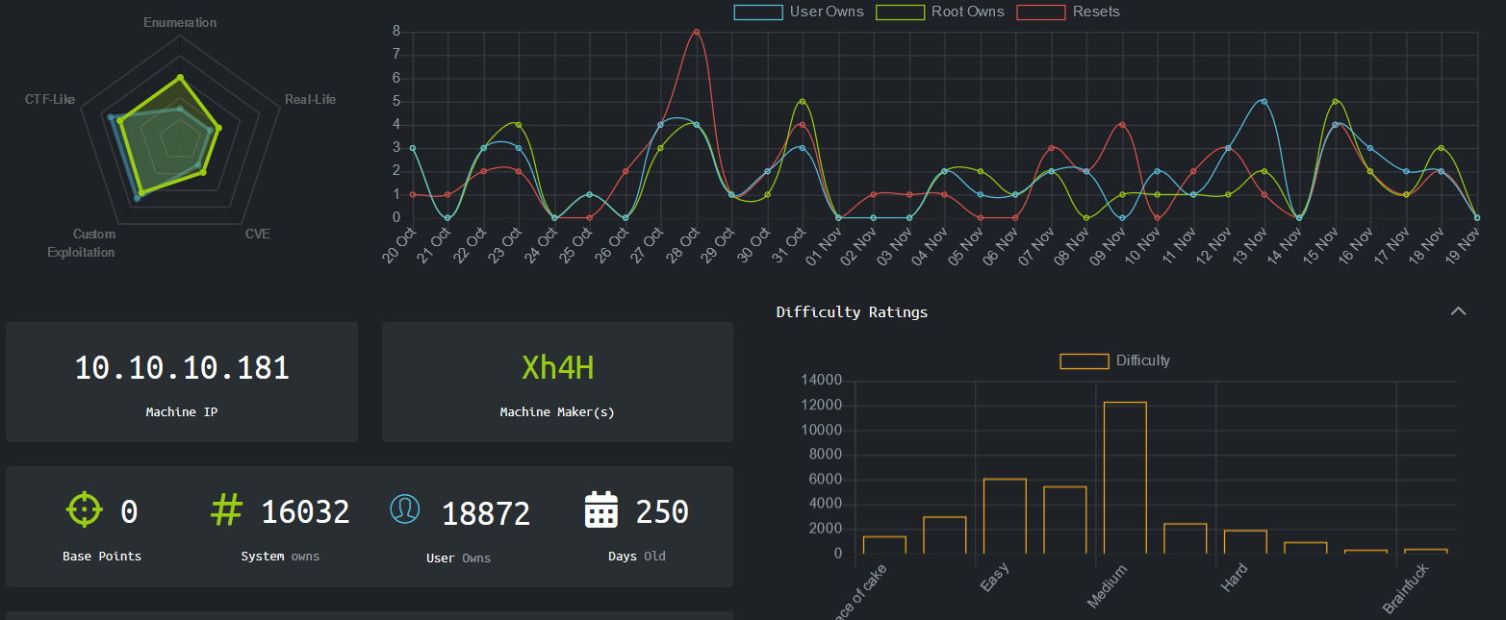
Task: Click the 16032 System owns count
Action: pyautogui.click(x=305, y=512)
